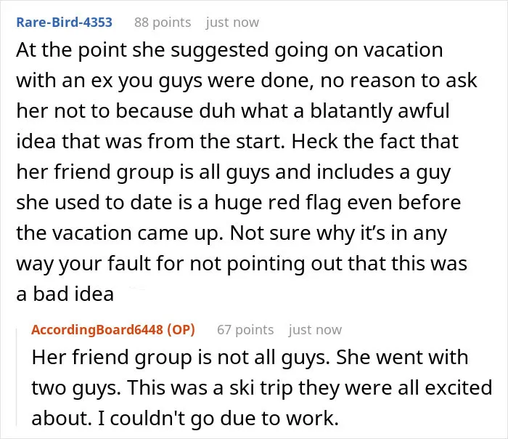The width and height of the screenshot is (508, 439).
Task: Collapse reply thread using vertical line
Action: click(17, 376)
